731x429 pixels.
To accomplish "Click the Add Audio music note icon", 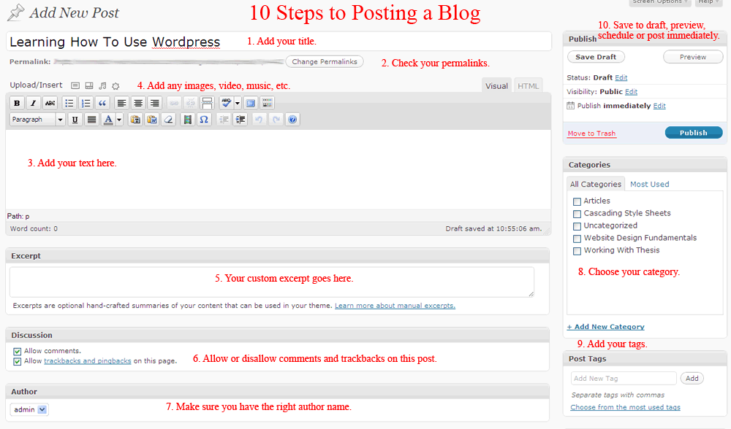I will click(102, 85).
